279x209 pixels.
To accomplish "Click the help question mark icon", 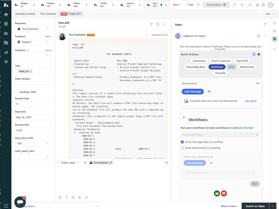I will (263, 5).
